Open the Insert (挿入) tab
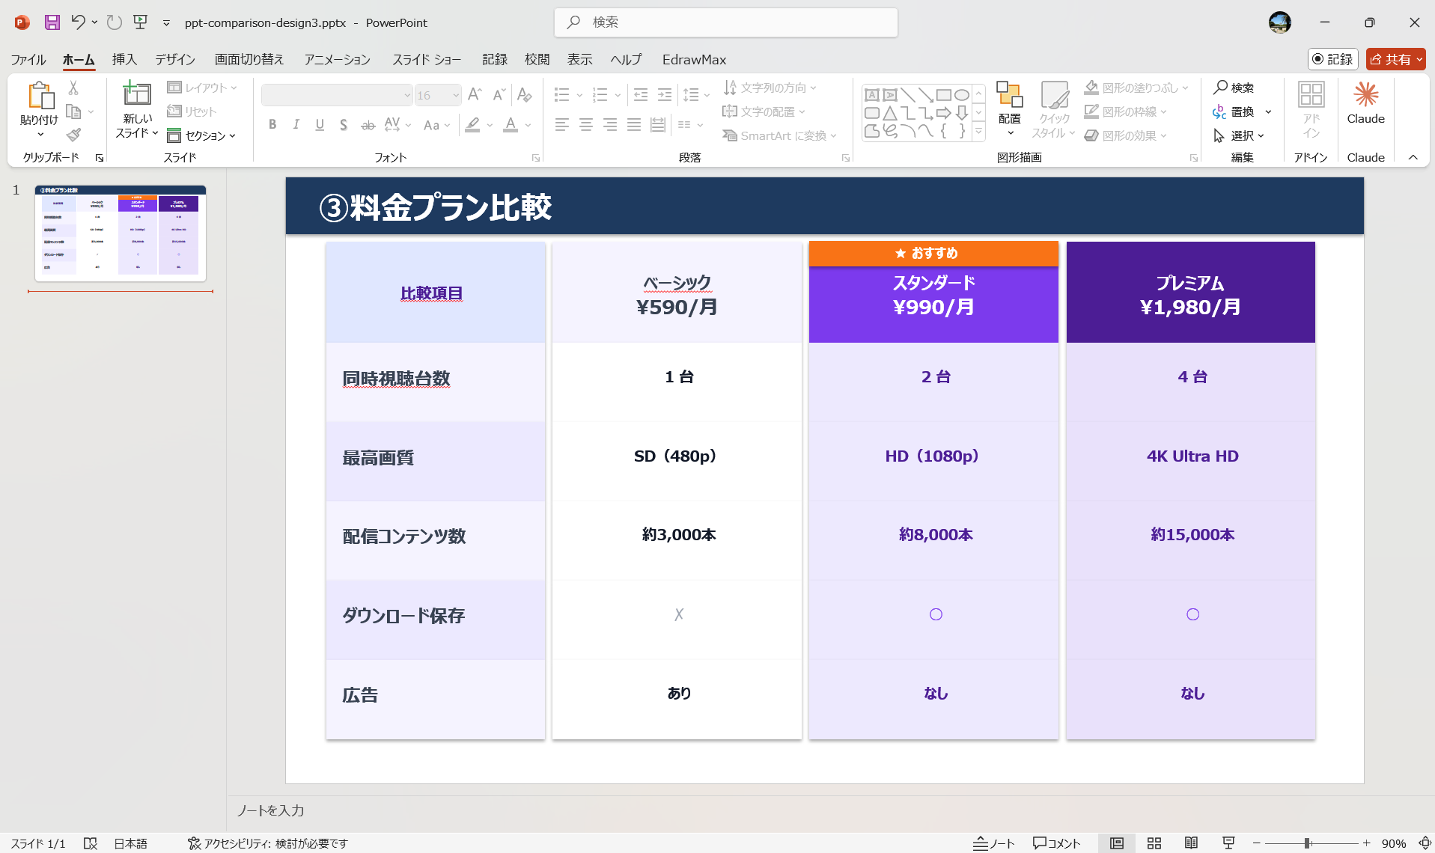The width and height of the screenshot is (1435, 853). pyautogui.click(x=124, y=59)
